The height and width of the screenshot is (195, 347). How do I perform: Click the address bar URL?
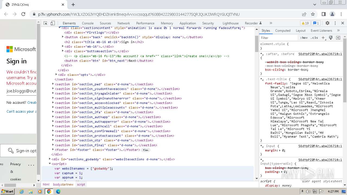(x=139, y=14)
